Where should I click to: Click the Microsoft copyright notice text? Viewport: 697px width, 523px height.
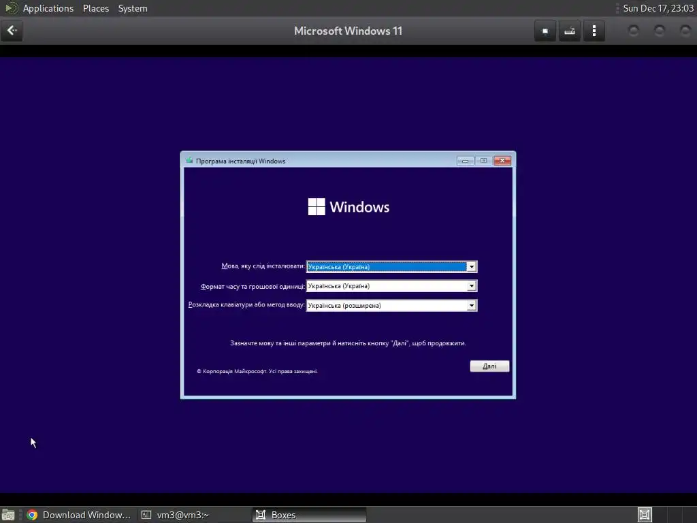pos(257,371)
